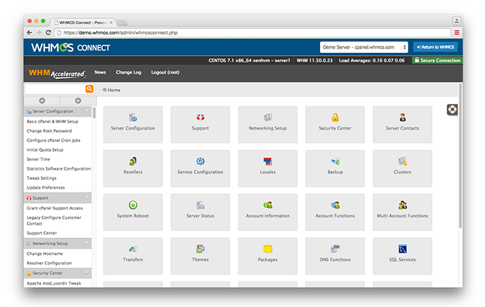485x307 pixels.
Task: Expand all sidebar sections with down arrow
Action: point(78,101)
